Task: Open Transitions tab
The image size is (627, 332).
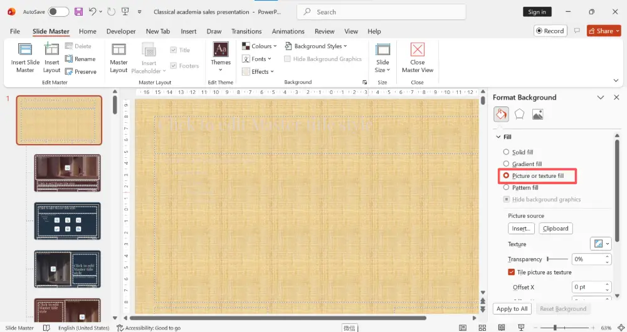Action: [x=246, y=31]
